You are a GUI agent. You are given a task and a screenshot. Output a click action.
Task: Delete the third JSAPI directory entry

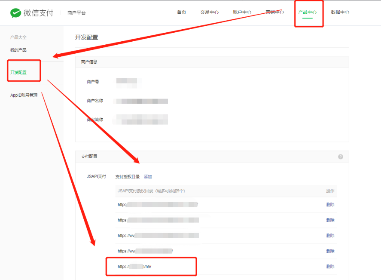tap(330, 236)
